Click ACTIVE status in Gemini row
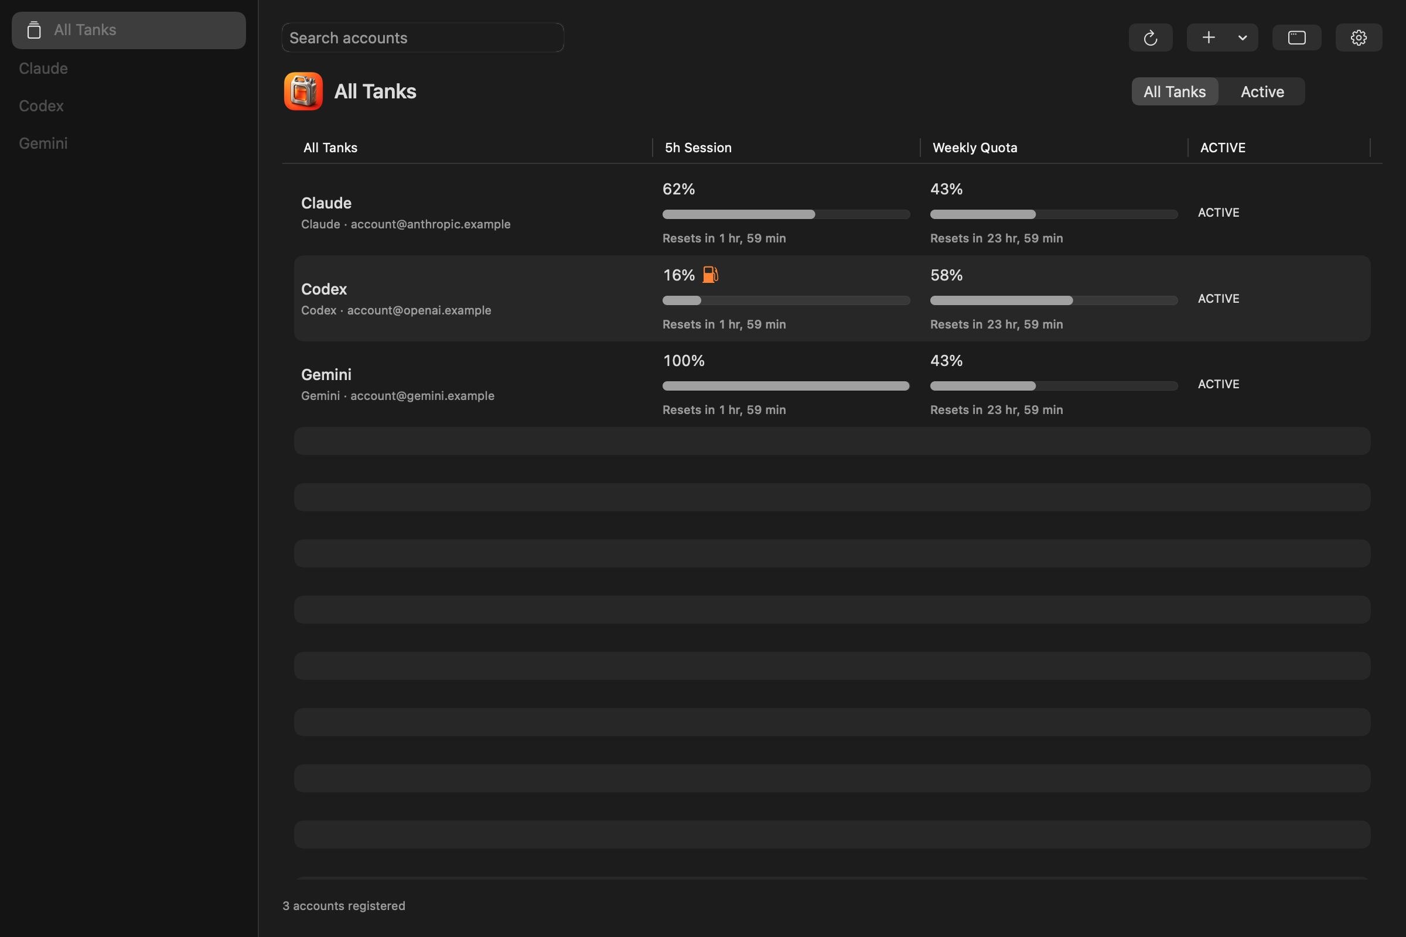Viewport: 1406px width, 937px height. [x=1219, y=384]
